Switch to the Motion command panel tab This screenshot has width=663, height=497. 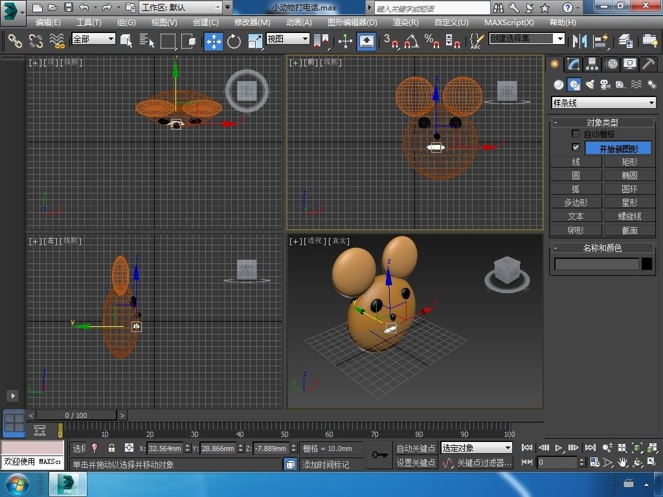pos(611,64)
